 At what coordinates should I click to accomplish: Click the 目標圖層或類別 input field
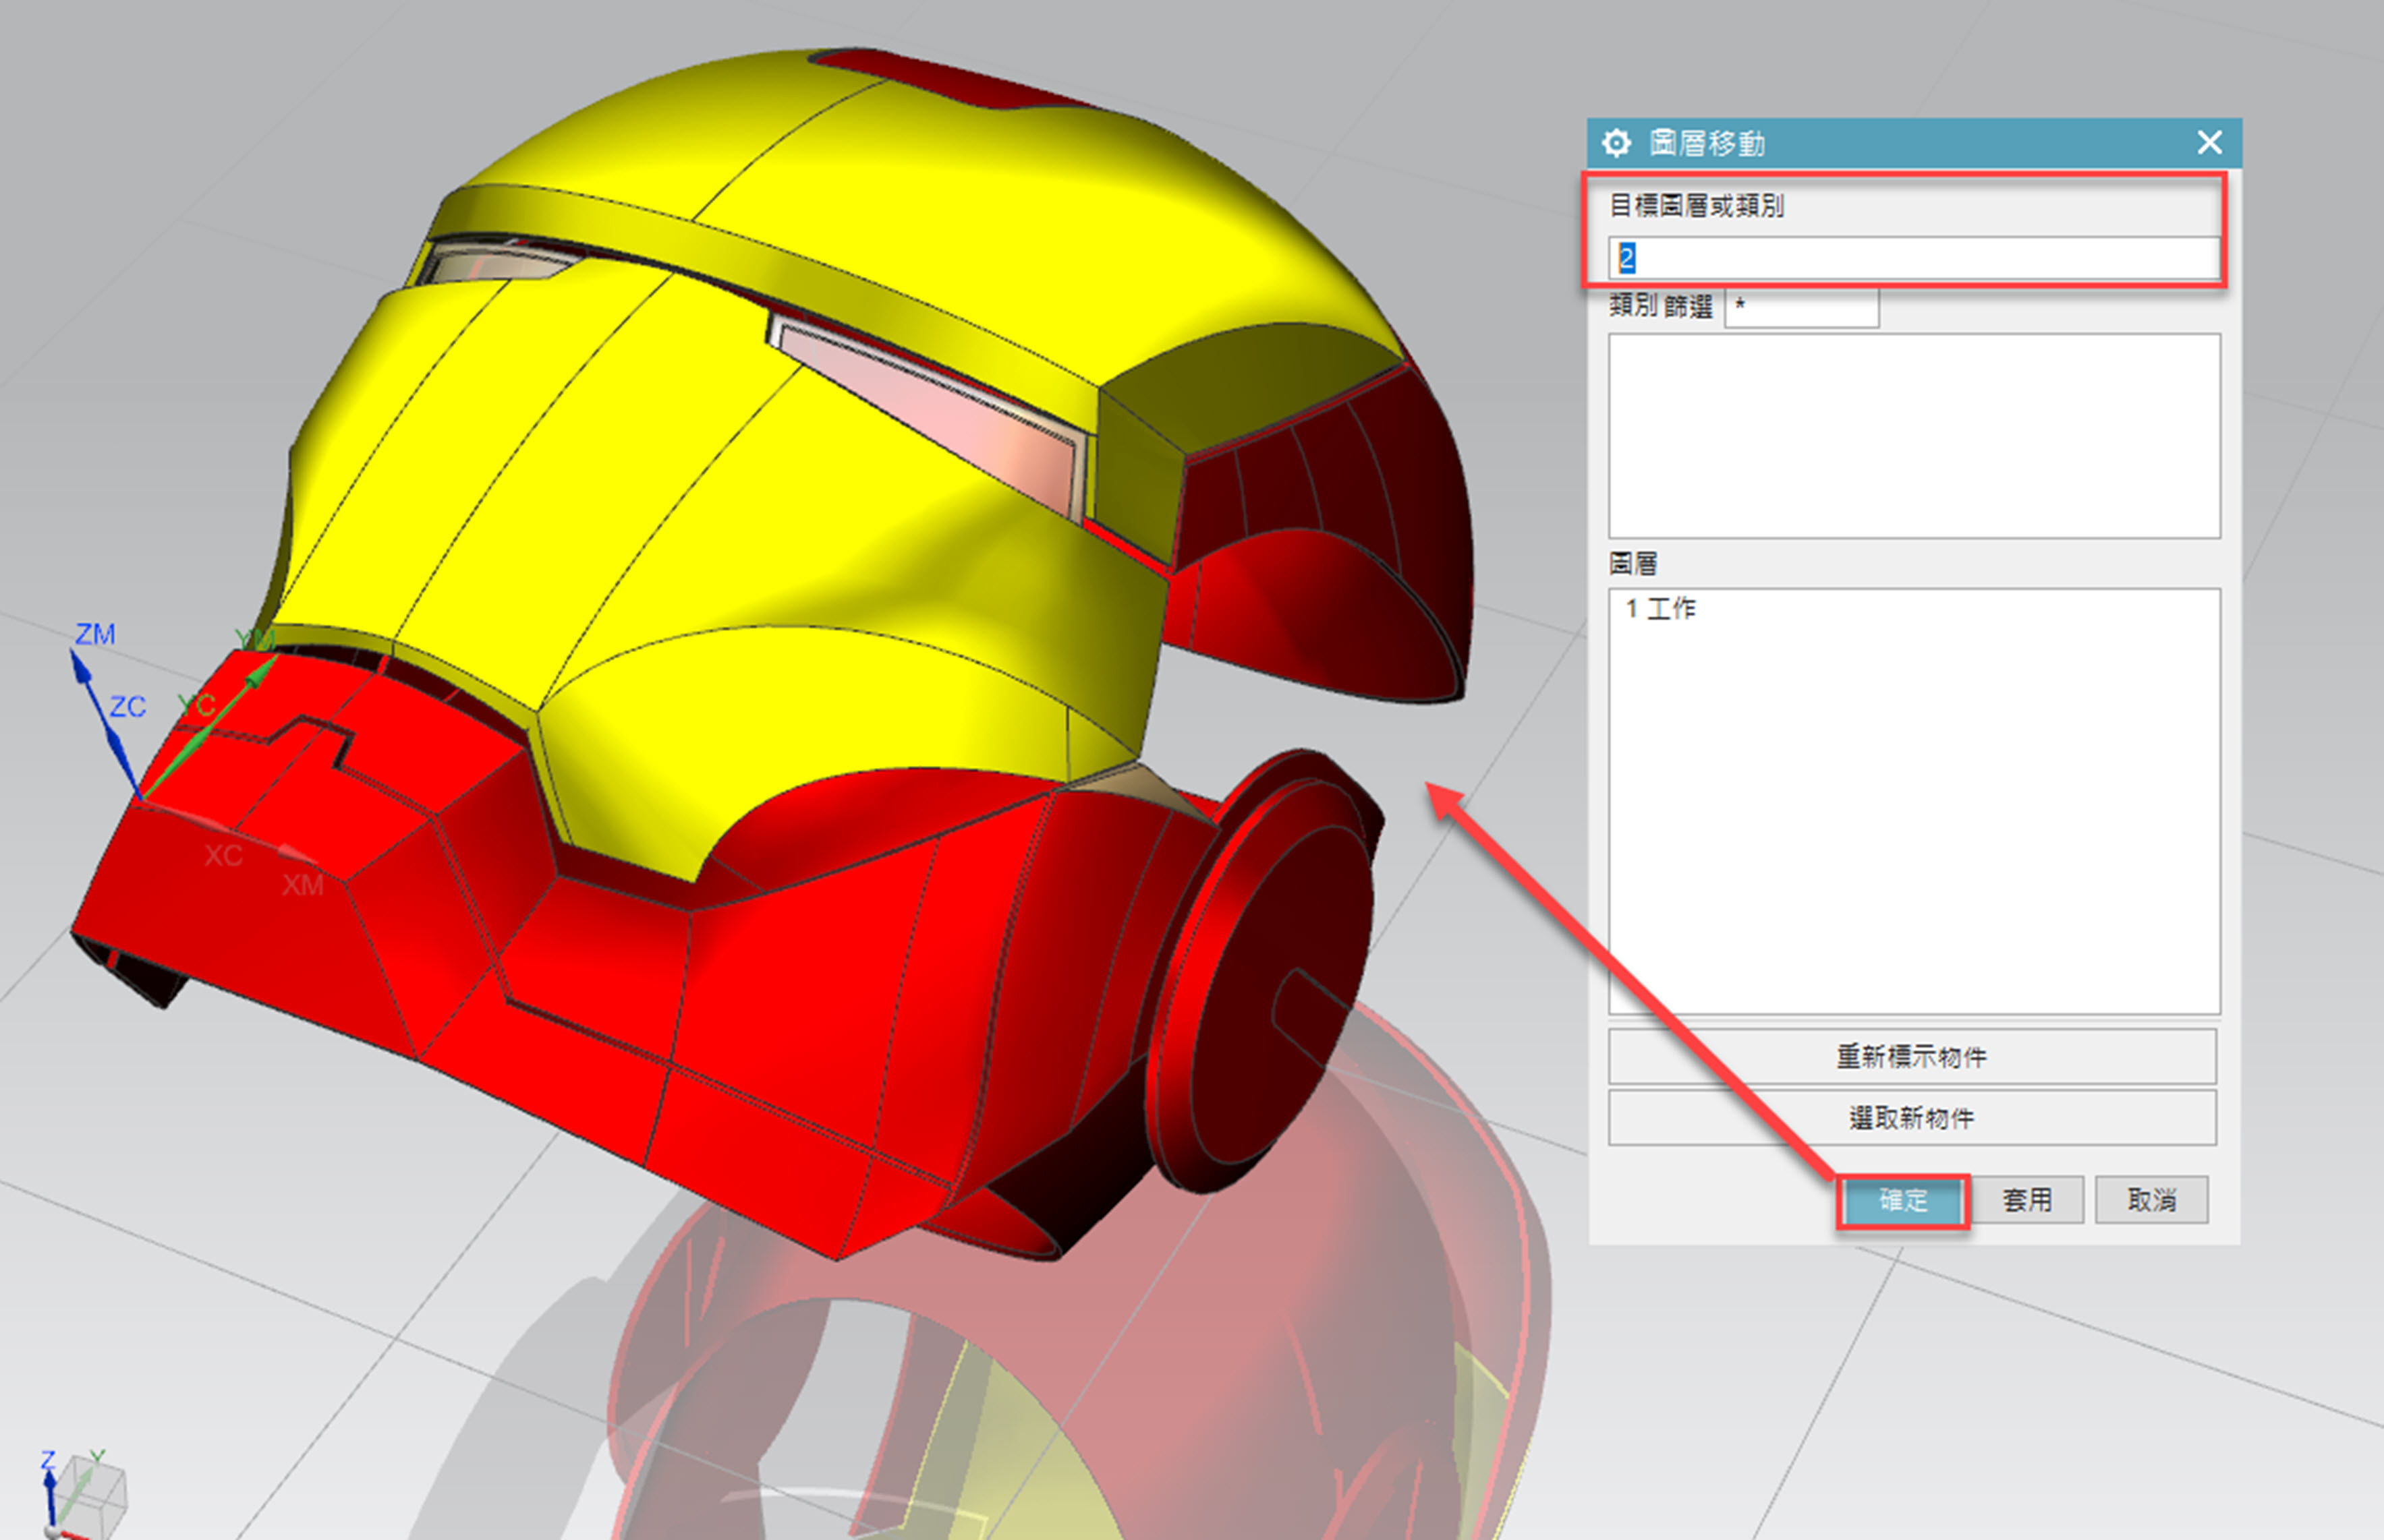tap(1913, 258)
